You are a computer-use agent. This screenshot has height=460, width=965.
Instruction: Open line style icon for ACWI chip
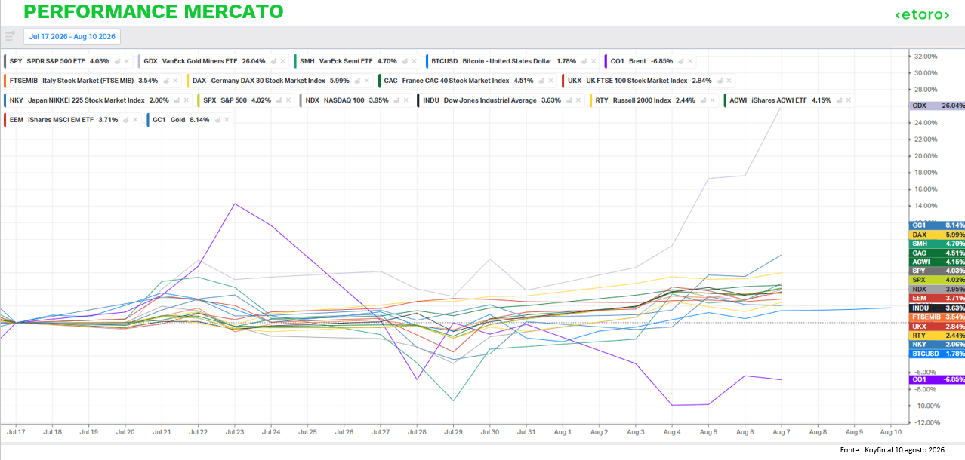pos(839,100)
